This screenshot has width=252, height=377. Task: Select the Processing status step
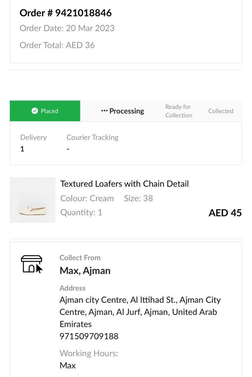click(123, 111)
